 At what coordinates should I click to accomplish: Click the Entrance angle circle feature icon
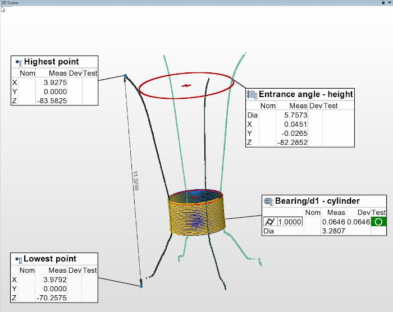tap(253, 95)
